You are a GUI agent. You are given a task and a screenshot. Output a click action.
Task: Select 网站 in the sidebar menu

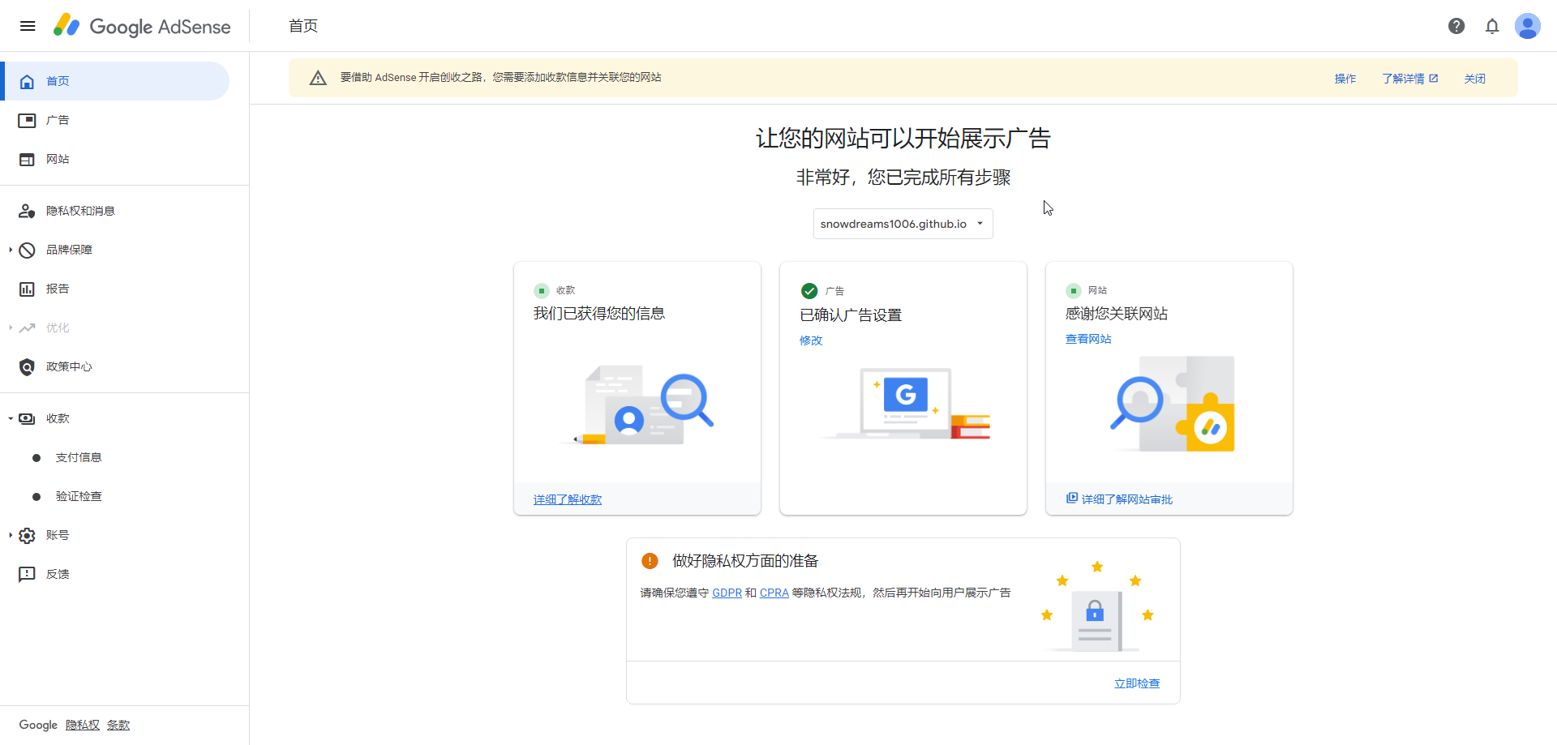tap(58, 159)
